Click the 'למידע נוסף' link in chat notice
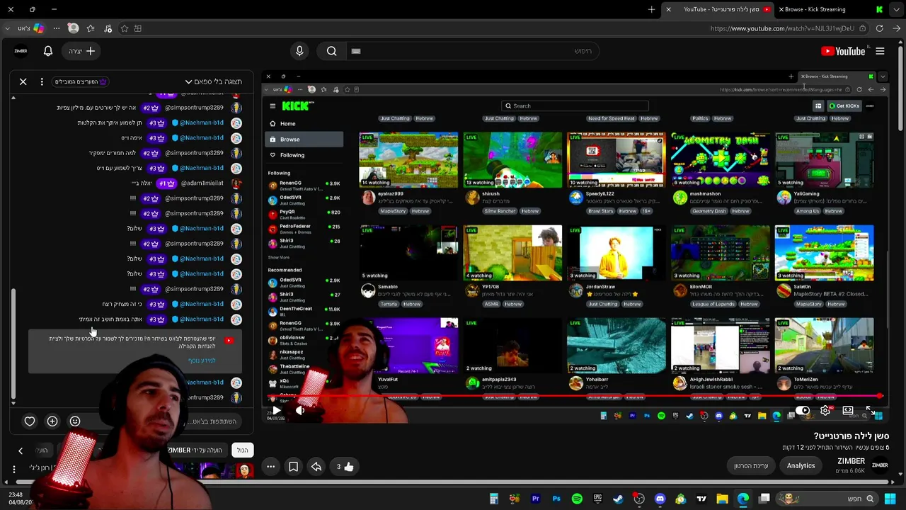Image resolution: width=906 pixels, height=510 pixels. coord(202,361)
